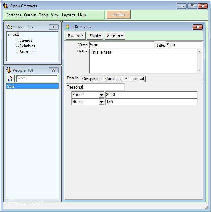The image size is (211, 212).
Task: Open the Help menu
Action: coord(82,15)
